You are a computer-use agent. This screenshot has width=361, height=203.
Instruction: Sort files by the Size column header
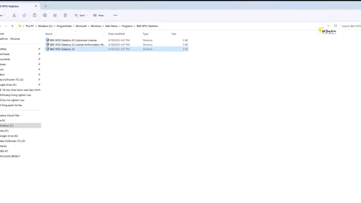click(174, 34)
